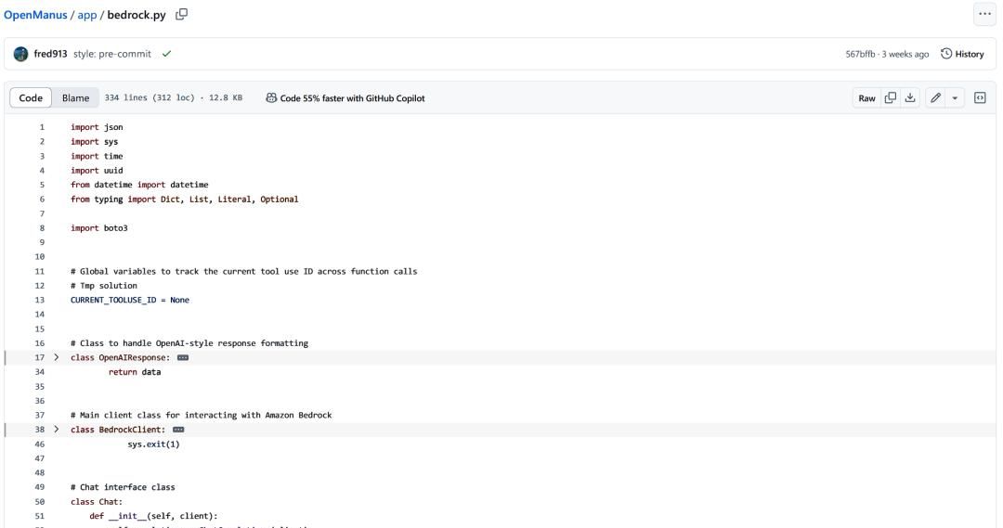1003x528 pixels.
Task: Show hidden OpenAIResponse code via ellipsis
Action: tap(182, 358)
